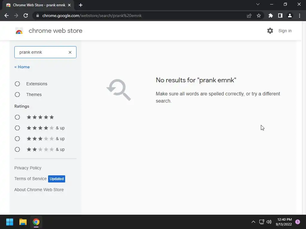Open File Explorer from taskbar
The width and height of the screenshot is (306, 229).
point(23,222)
